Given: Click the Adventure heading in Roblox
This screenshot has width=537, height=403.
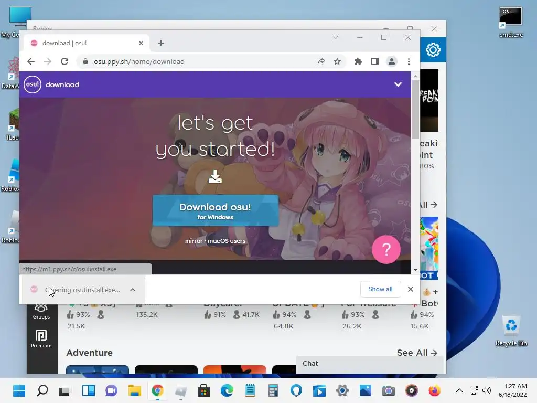Looking at the screenshot, I should [89, 353].
